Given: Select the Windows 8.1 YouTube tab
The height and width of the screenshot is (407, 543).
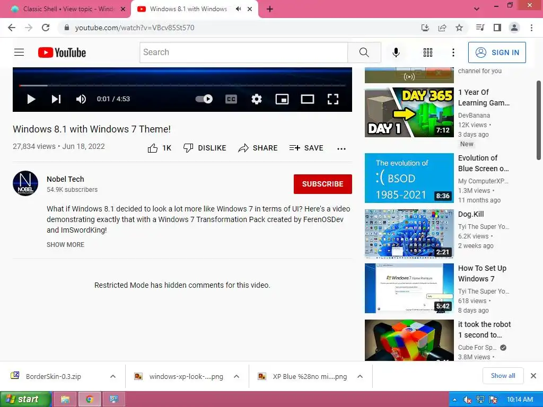Looking at the screenshot, I should coord(188,9).
